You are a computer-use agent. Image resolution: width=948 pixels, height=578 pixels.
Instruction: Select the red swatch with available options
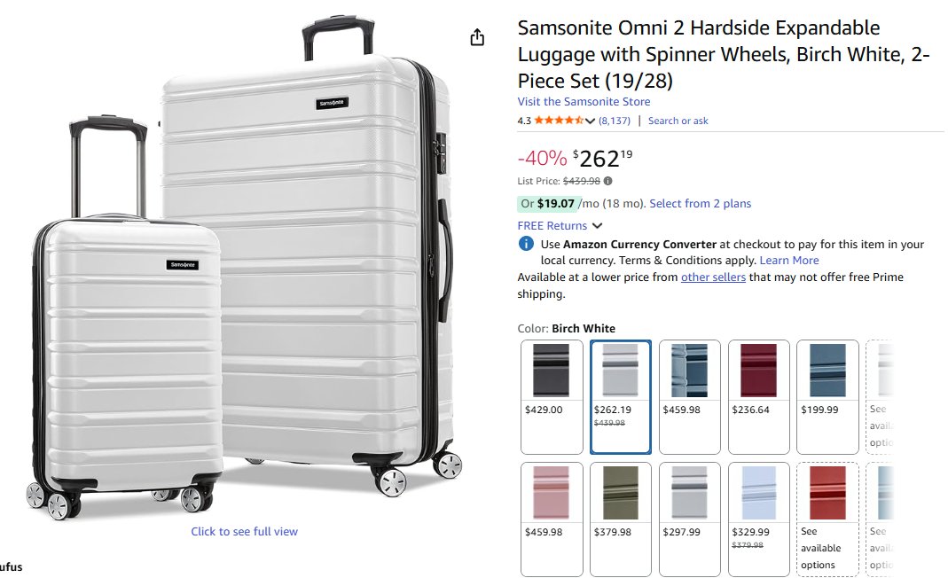click(x=827, y=518)
